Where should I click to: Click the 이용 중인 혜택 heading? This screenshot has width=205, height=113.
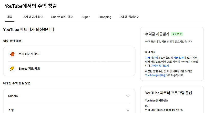coord(12,41)
